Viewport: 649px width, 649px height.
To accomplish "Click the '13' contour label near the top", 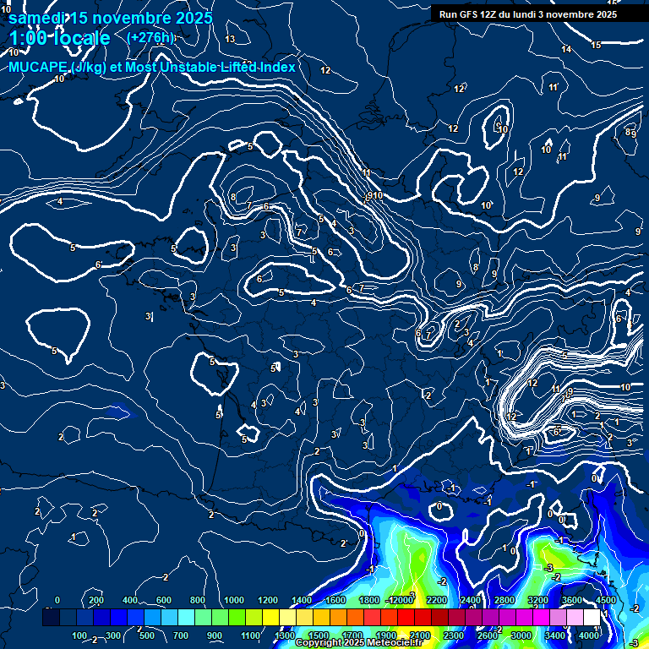I will 230,39.
